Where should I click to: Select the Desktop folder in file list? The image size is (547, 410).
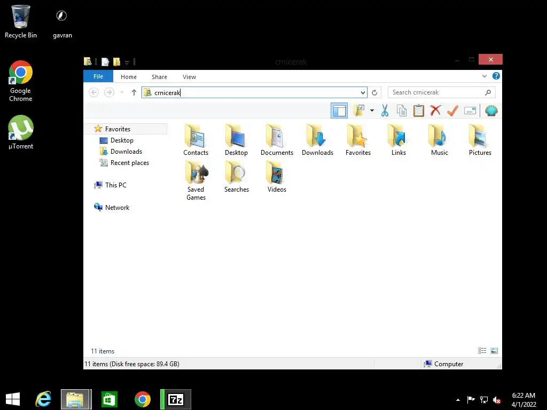(x=236, y=140)
